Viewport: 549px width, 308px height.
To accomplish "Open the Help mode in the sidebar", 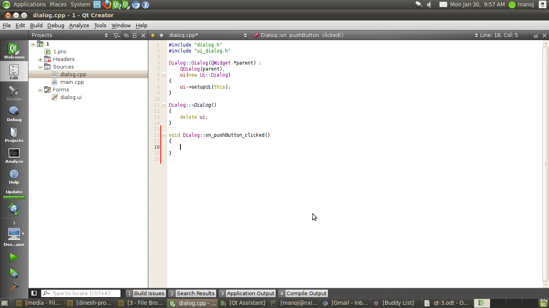I will pos(14,176).
